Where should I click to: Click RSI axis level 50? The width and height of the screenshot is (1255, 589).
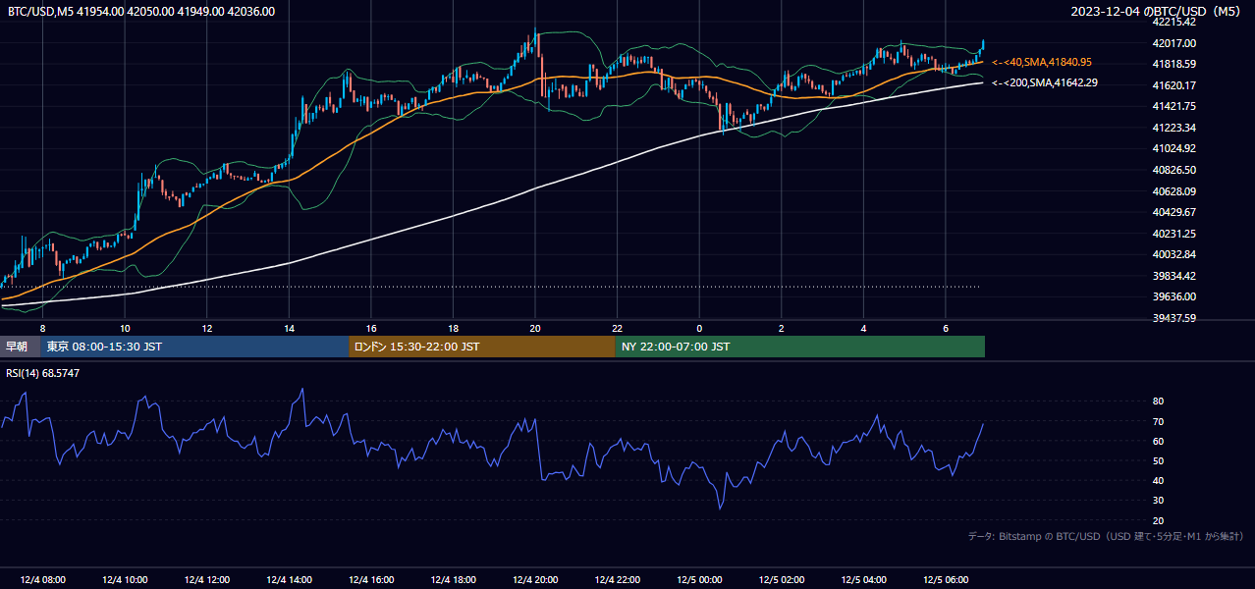coord(1159,460)
